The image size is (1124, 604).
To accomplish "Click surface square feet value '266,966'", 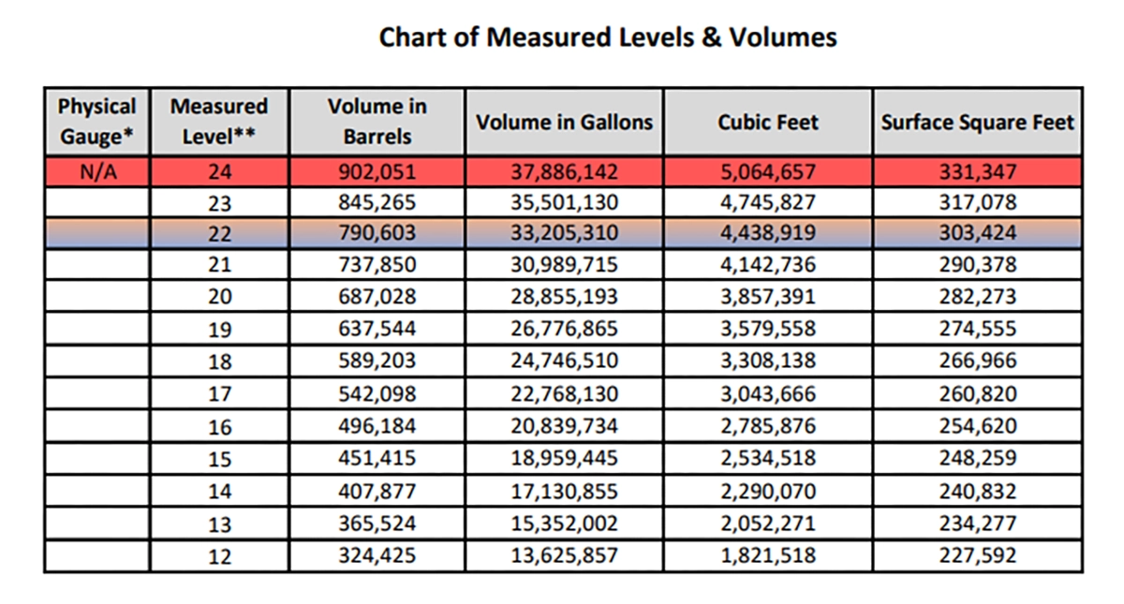I will 978,361.
